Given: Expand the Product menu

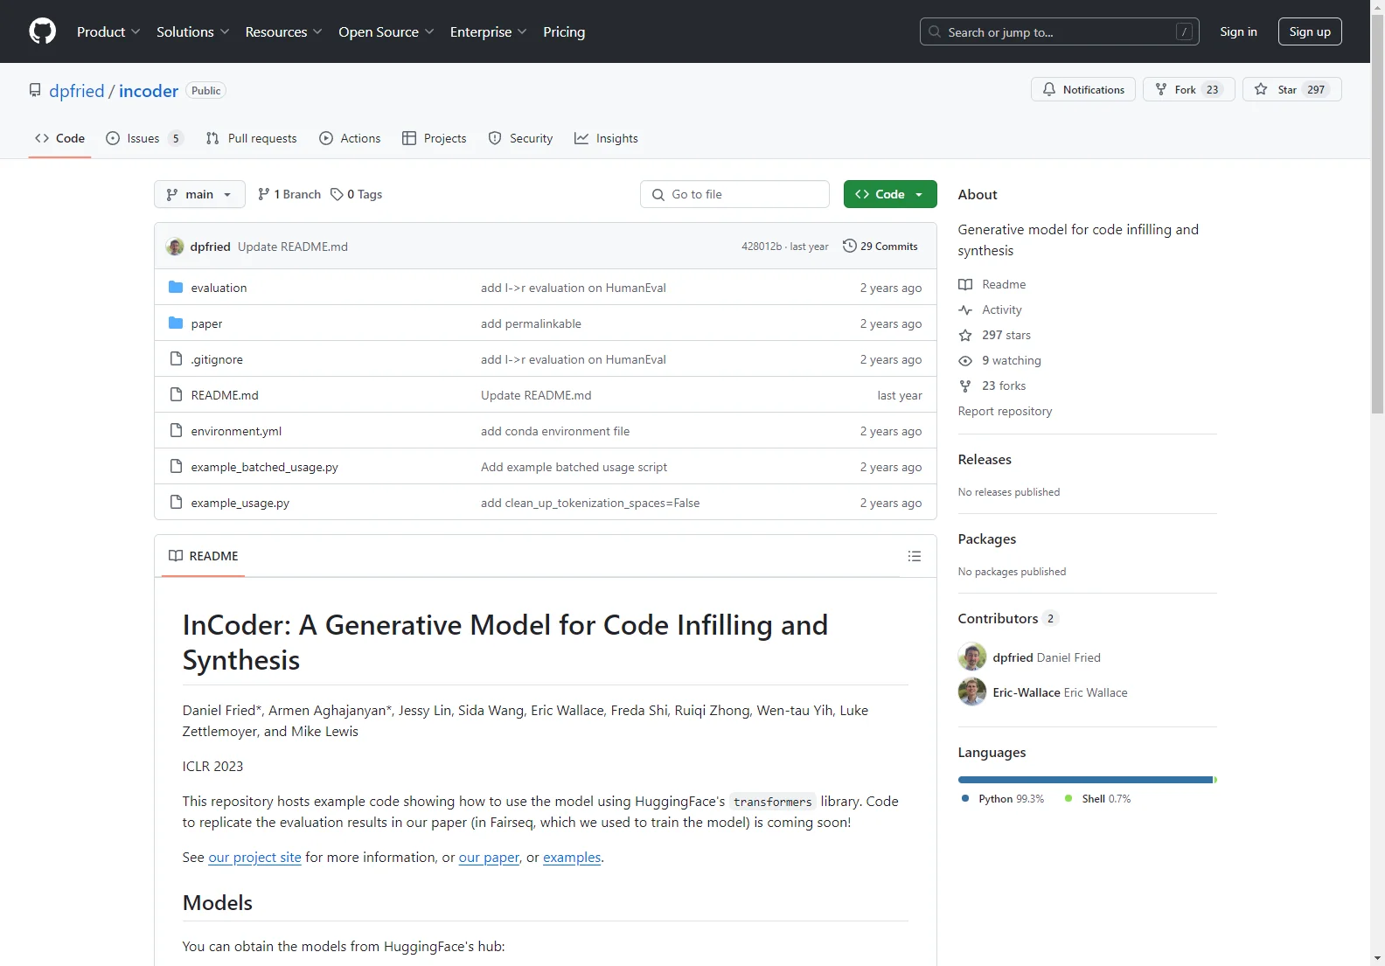Looking at the screenshot, I should [108, 31].
